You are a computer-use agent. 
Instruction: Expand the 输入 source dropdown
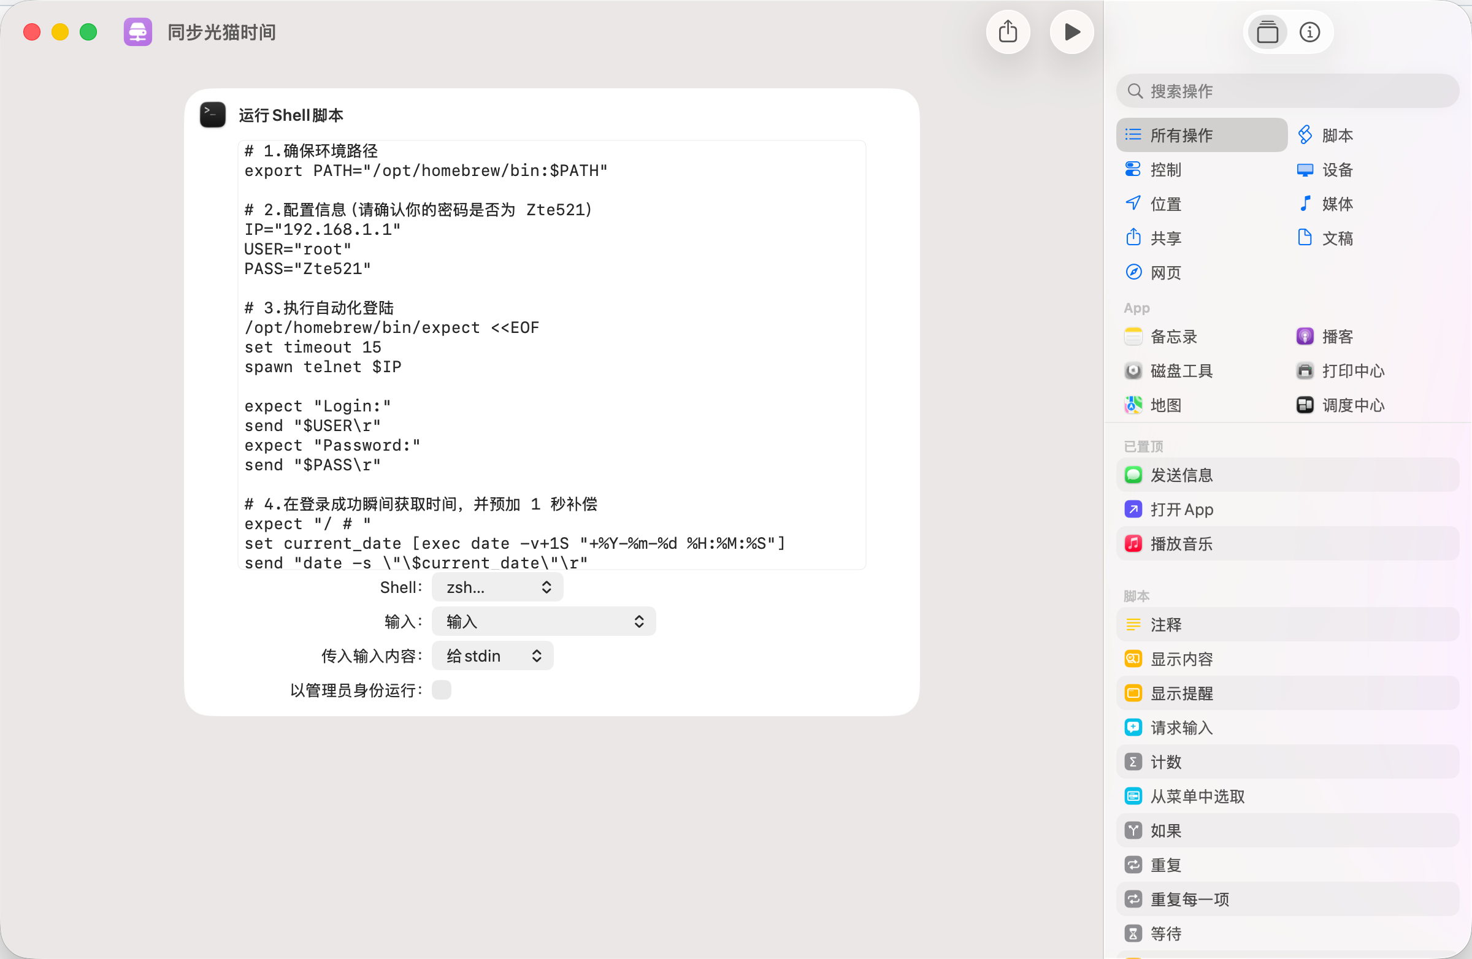(x=543, y=622)
